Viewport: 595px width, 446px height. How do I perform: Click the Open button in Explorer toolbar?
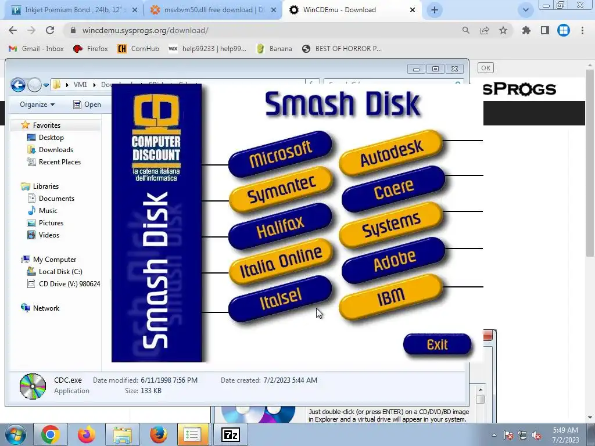click(87, 105)
